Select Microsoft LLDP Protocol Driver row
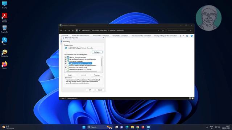Viewport: 232px width, 130px height. pyautogui.click(x=78, y=68)
